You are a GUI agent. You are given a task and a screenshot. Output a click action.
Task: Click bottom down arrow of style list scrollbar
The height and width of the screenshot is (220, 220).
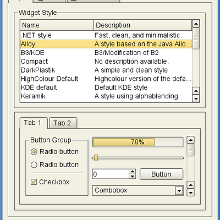(x=196, y=98)
